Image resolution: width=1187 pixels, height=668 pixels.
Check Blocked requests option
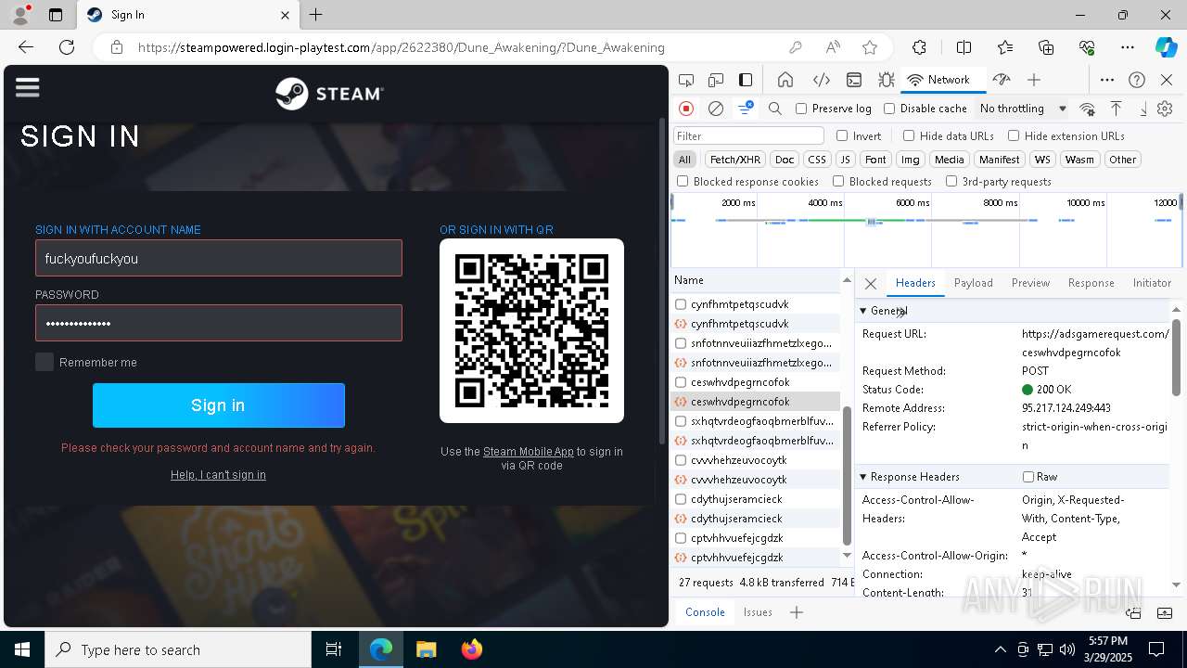point(838,182)
